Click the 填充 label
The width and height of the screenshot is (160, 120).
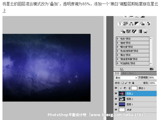coord(146,83)
